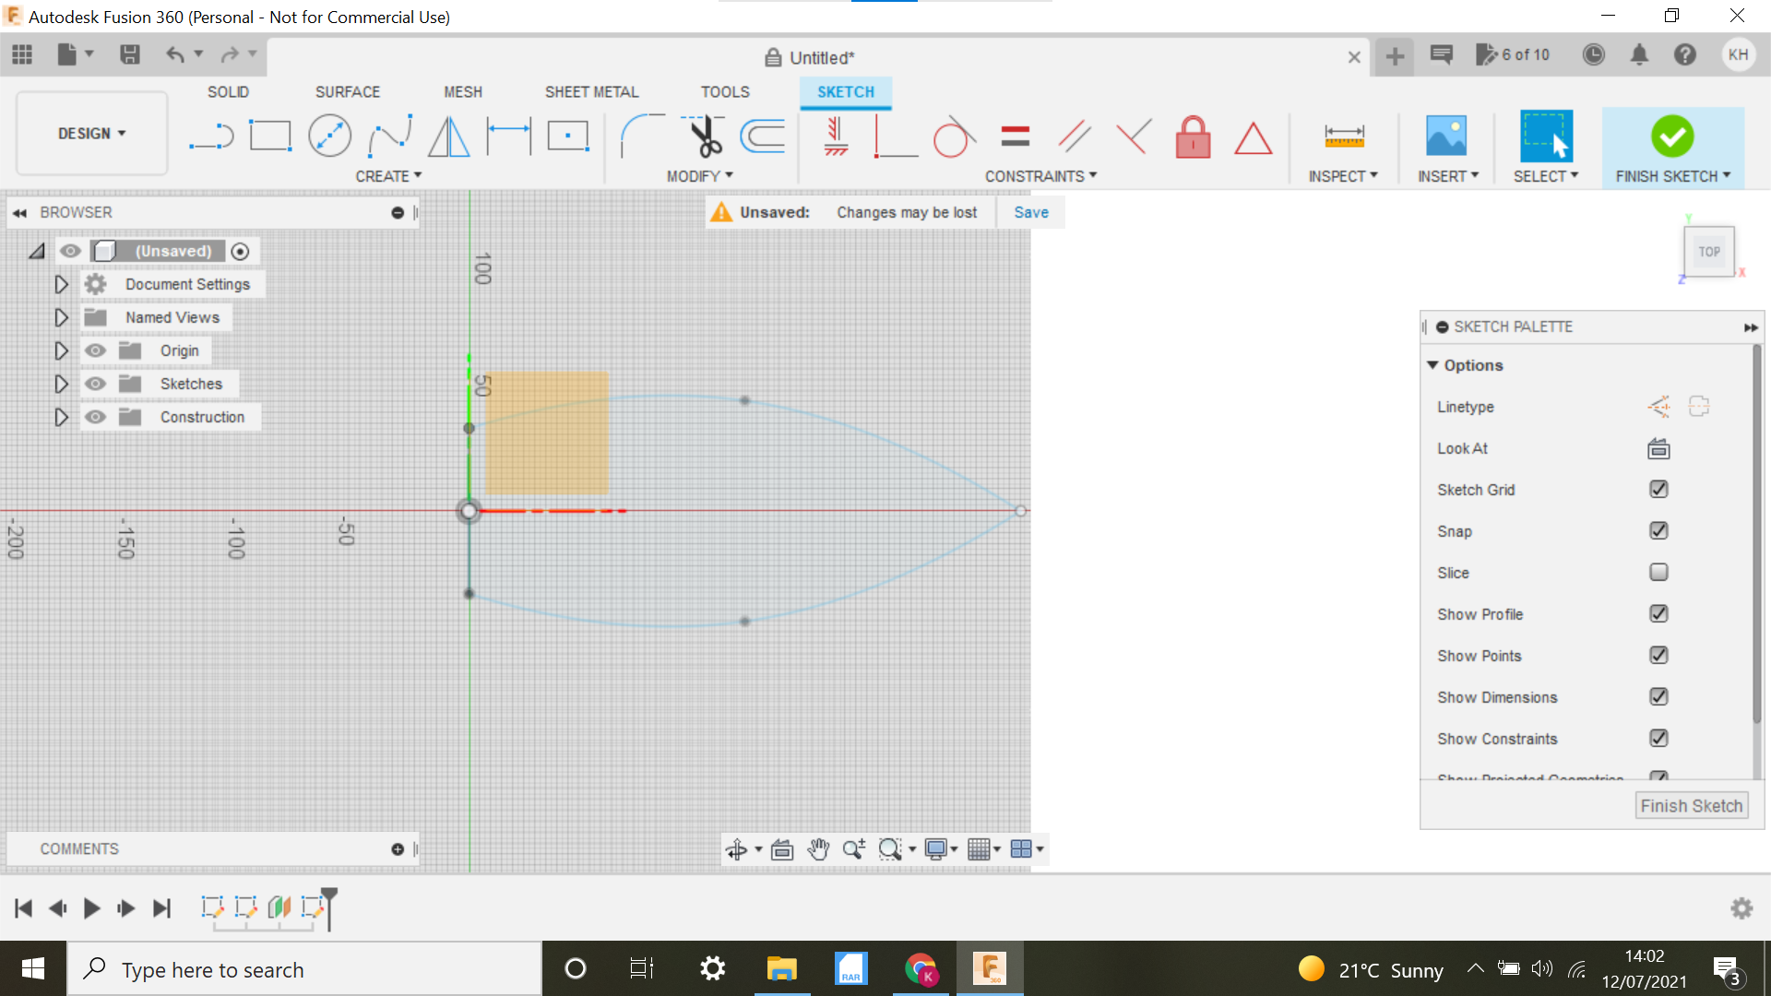Click TOP on the ViewCube

coord(1709,251)
